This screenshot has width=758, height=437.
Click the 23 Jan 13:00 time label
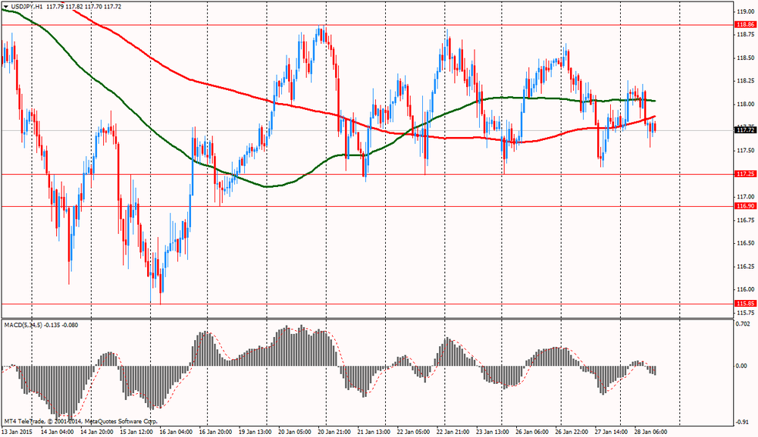click(x=493, y=432)
